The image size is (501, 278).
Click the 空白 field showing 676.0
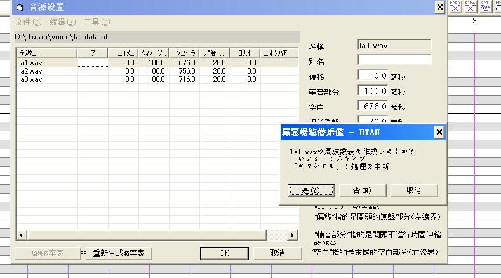(373, 107)
